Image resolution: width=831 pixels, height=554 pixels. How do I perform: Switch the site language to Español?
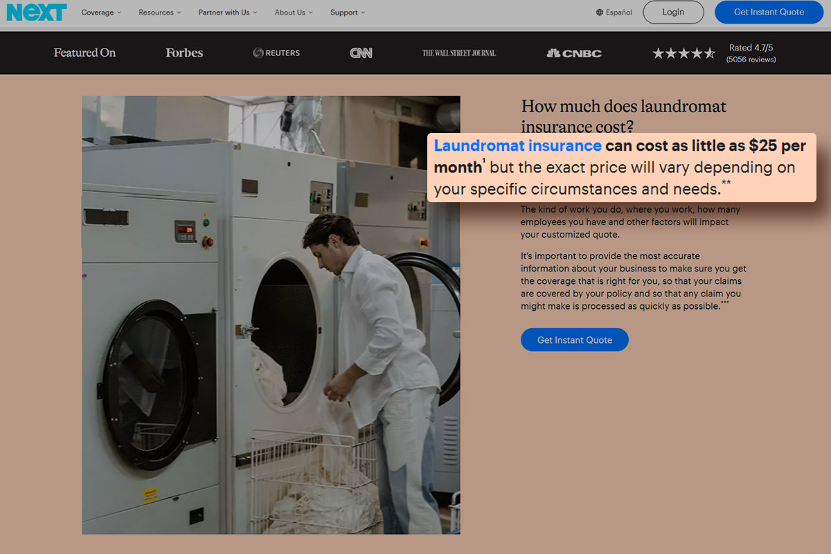pos(618,12)
